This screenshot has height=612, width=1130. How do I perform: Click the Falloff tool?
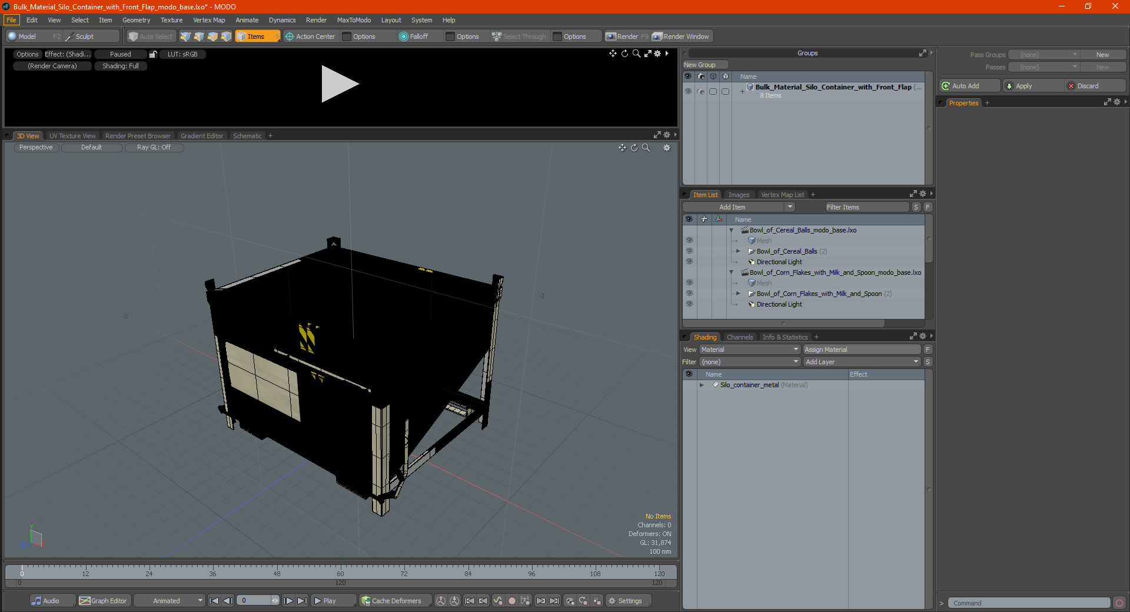pos(414,36)
